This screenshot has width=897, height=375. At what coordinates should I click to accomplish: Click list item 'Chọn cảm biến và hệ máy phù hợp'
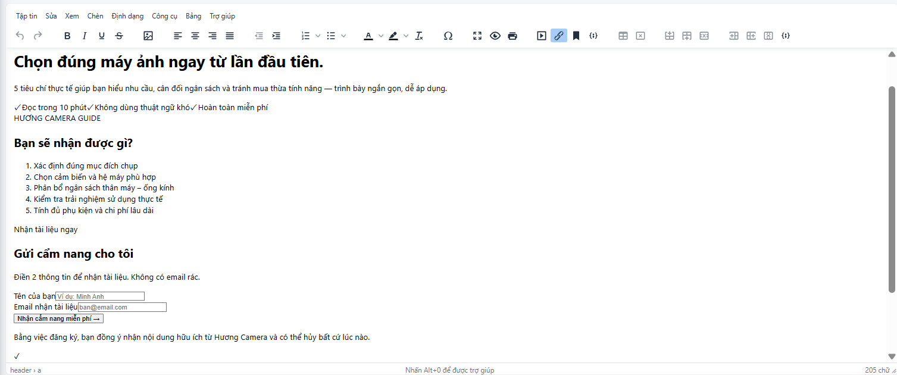pyautogui.click(x=95, y=177)
